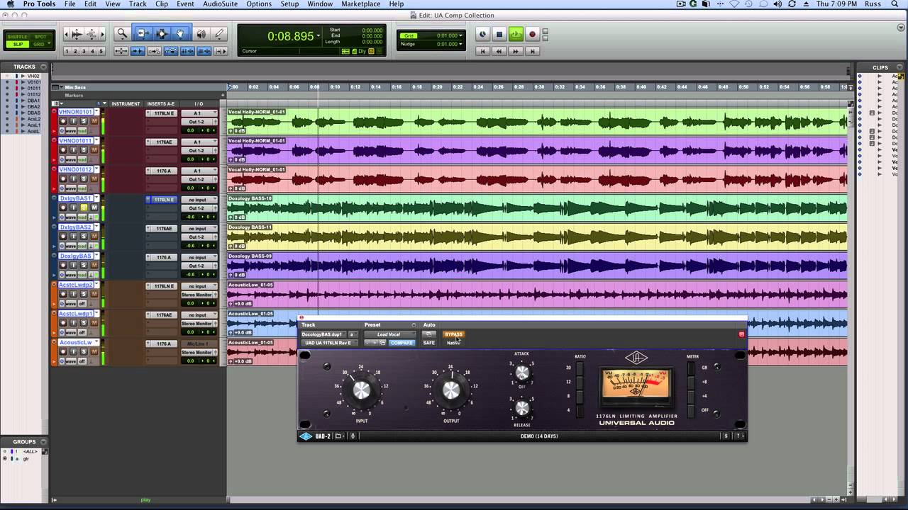
Task: Open the Grid value dropdown
Action: pos(461,35)
